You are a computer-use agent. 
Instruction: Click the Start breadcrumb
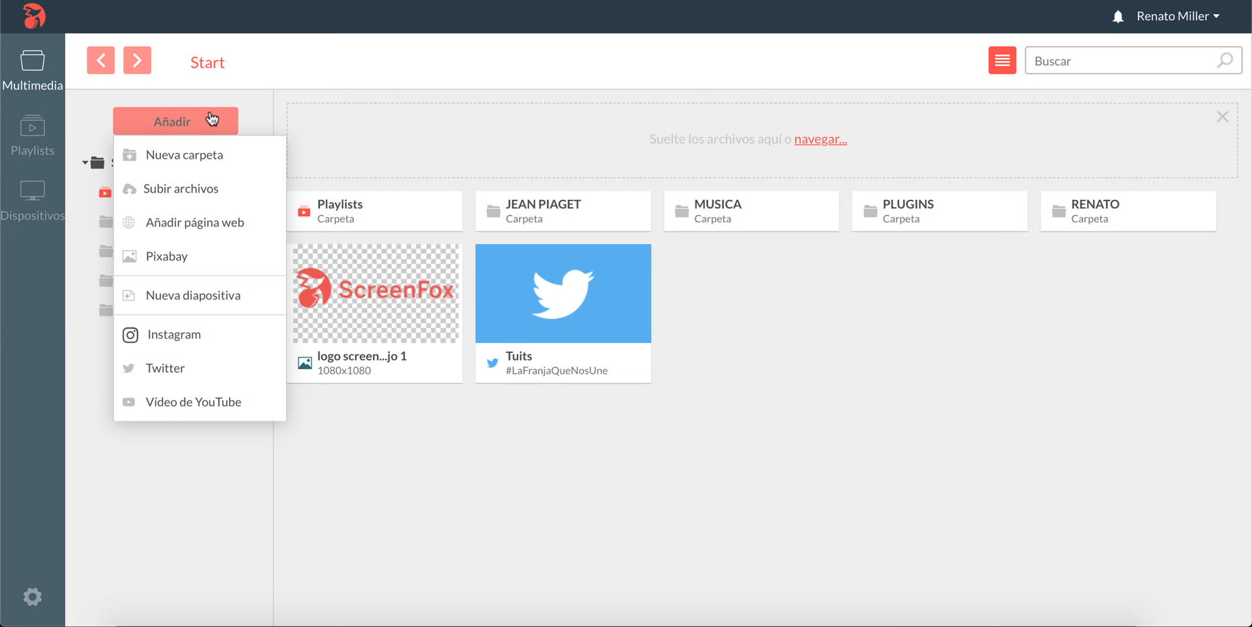(207, 62)
